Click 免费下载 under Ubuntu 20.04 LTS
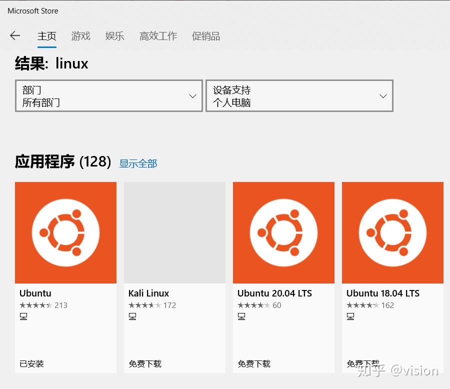Screen dimensions: 450x389 pos(254,363)
